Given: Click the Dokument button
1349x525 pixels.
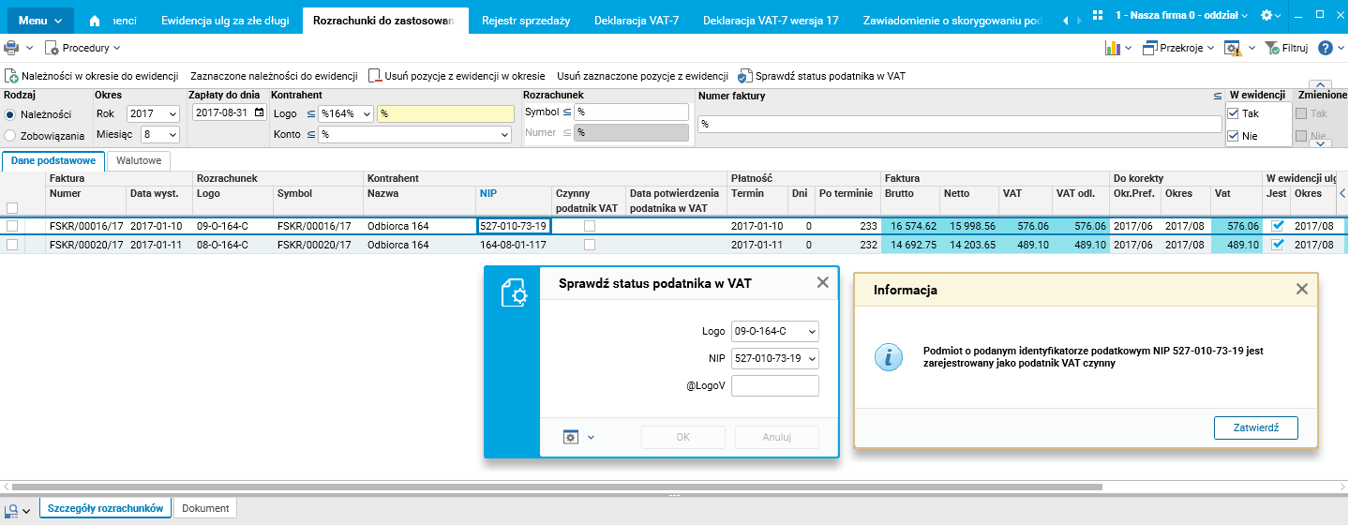Looking at the screenshot, I should point(205,508).
